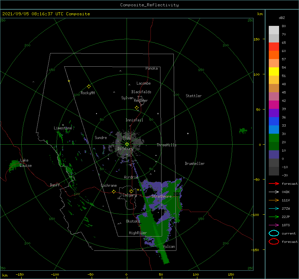Pick the blue 33-36 dBZ color band
This screenshot has height=279, width=299.
274,121
